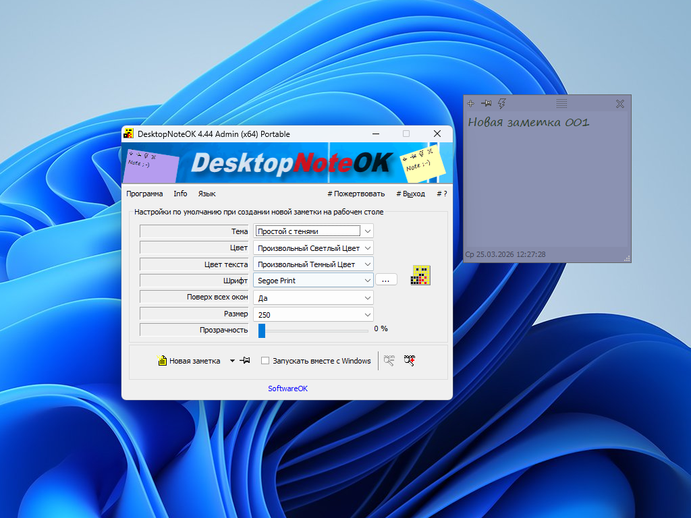Open the Язык menu

pos(206,194)
